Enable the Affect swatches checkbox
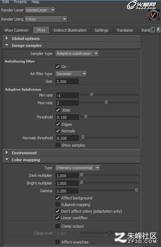 58,242
